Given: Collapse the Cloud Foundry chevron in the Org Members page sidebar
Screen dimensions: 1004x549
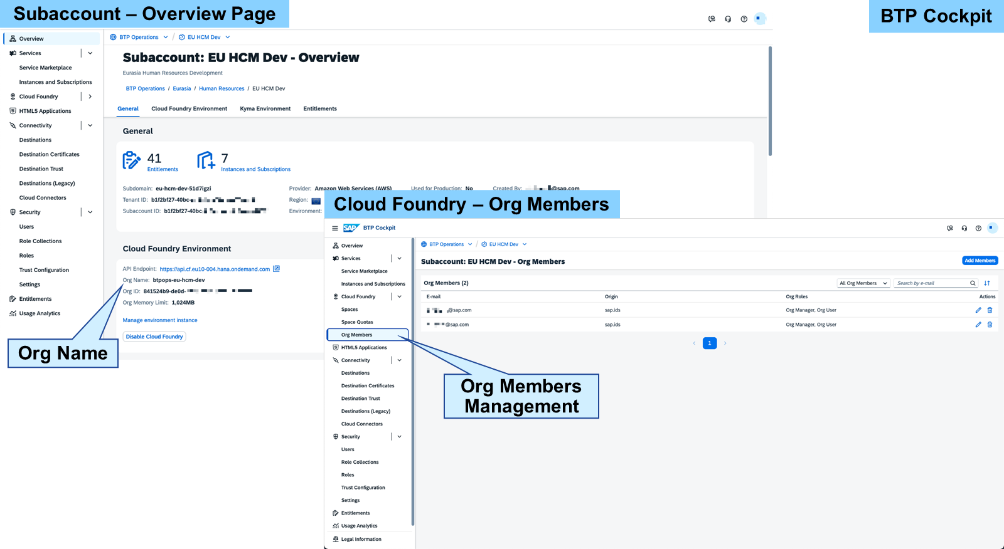Looking at the screenshot, I should point(400,296).
